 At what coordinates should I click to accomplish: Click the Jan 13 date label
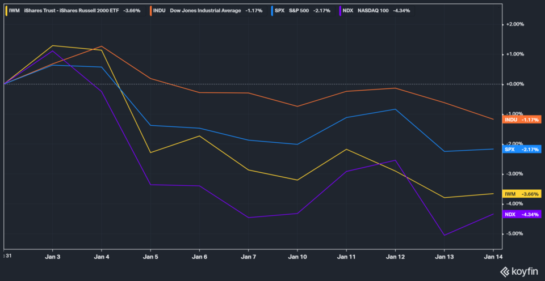[x=444, y=256]
